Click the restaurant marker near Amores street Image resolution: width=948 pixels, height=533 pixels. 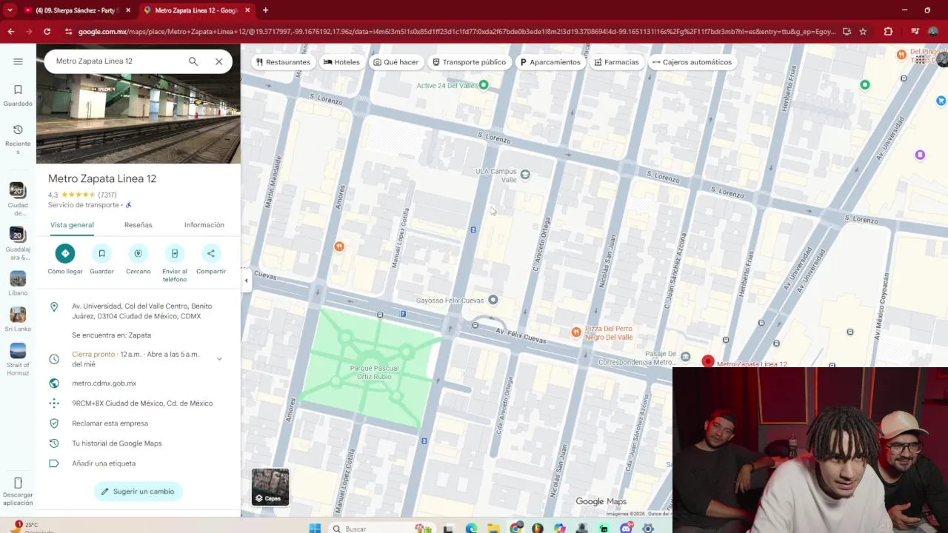point(339,247)
